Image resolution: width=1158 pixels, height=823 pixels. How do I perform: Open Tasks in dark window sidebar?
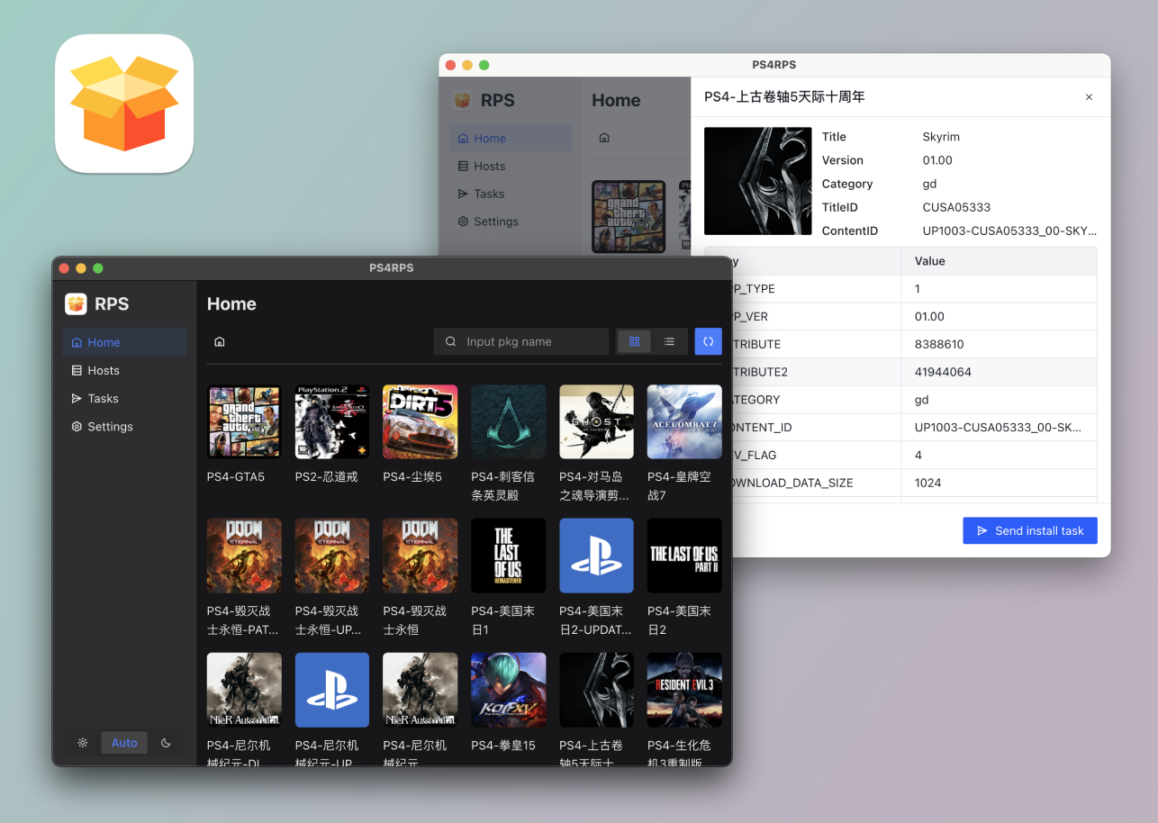[x=124, y=398]
